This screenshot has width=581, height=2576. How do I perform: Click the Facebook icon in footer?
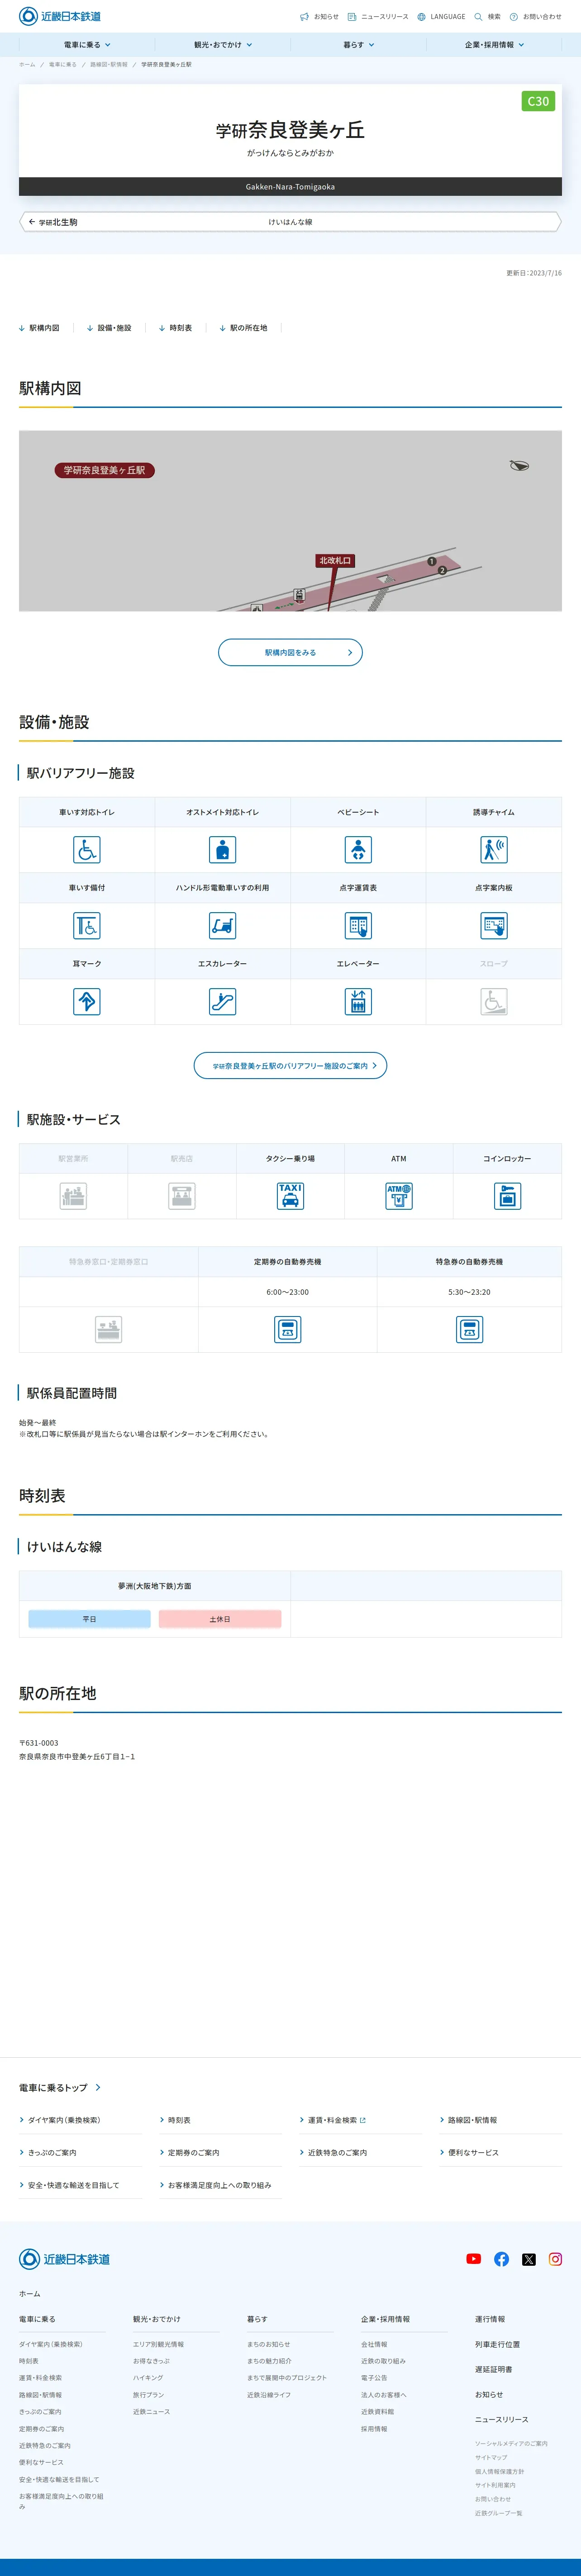click(501, 2259)
